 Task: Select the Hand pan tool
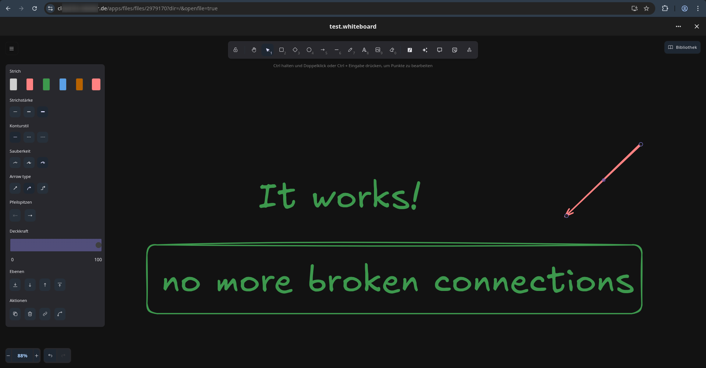click(x=254, y=50)
